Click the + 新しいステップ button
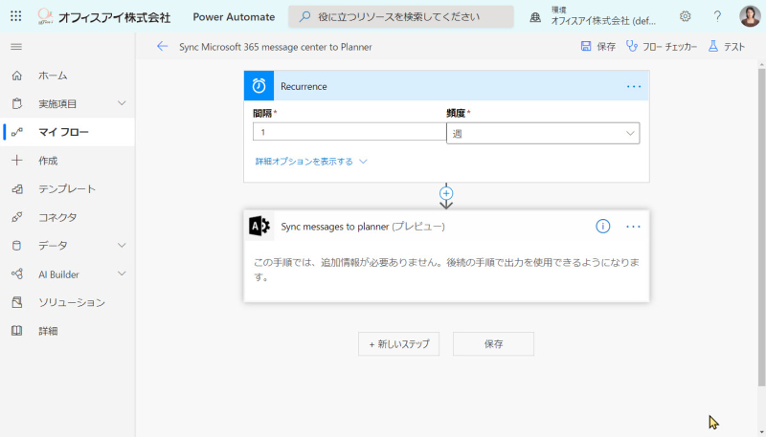This screenshot has height=437, width=766. click(398, 344)
